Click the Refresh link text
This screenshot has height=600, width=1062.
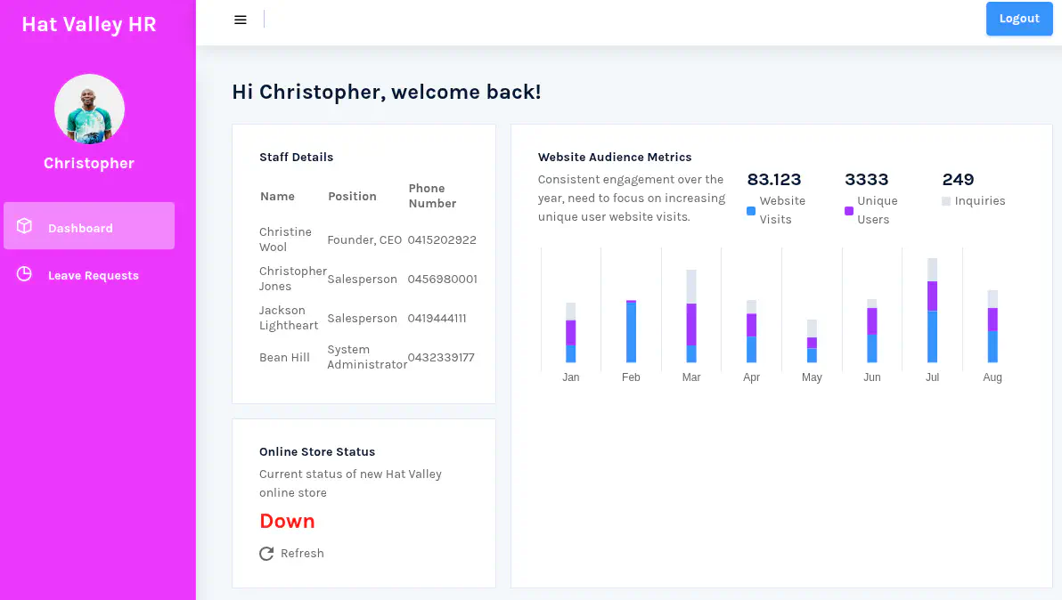[302, 554]
